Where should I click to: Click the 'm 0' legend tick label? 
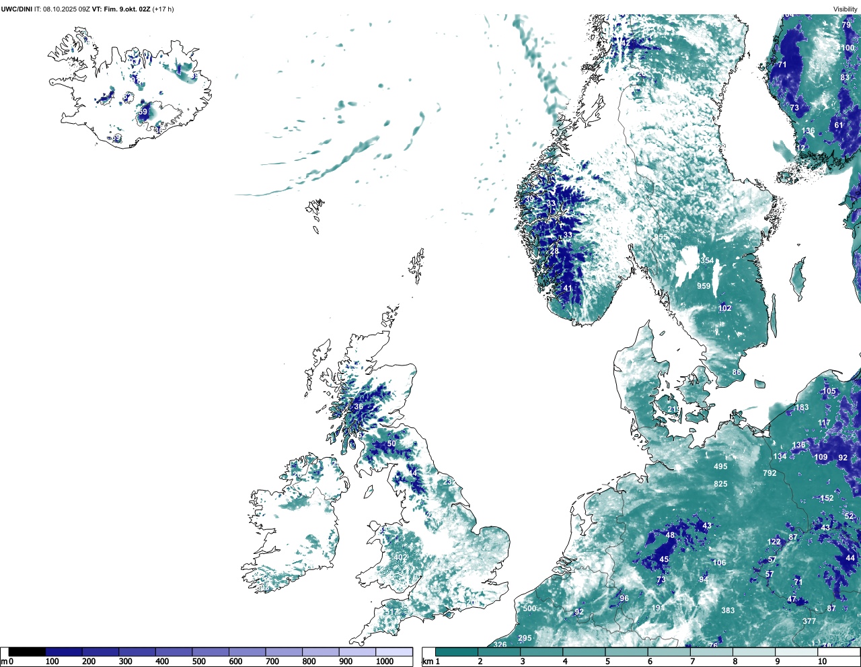click(7, 662)
